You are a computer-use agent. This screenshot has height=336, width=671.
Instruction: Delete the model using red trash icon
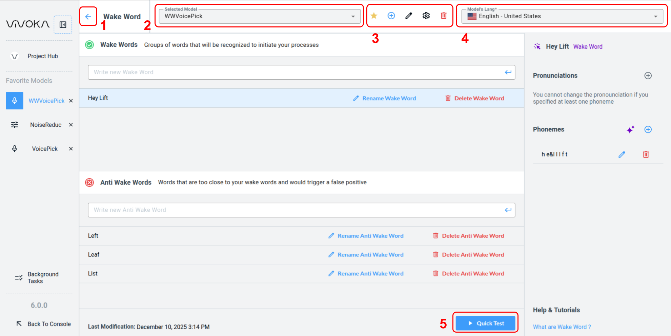443,16
